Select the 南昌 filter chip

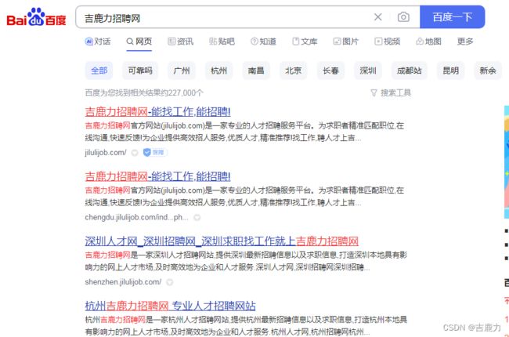[256, 71]
